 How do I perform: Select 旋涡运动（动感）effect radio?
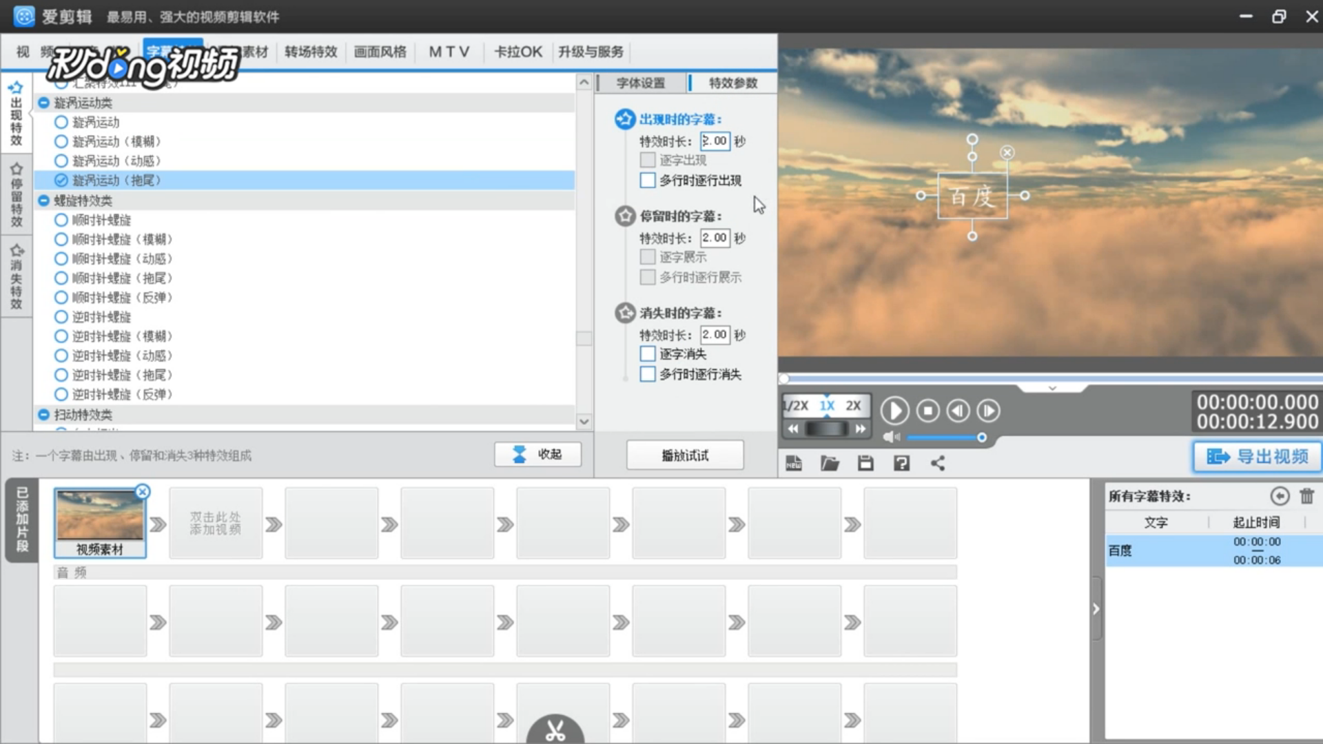(x=61, y=161)
